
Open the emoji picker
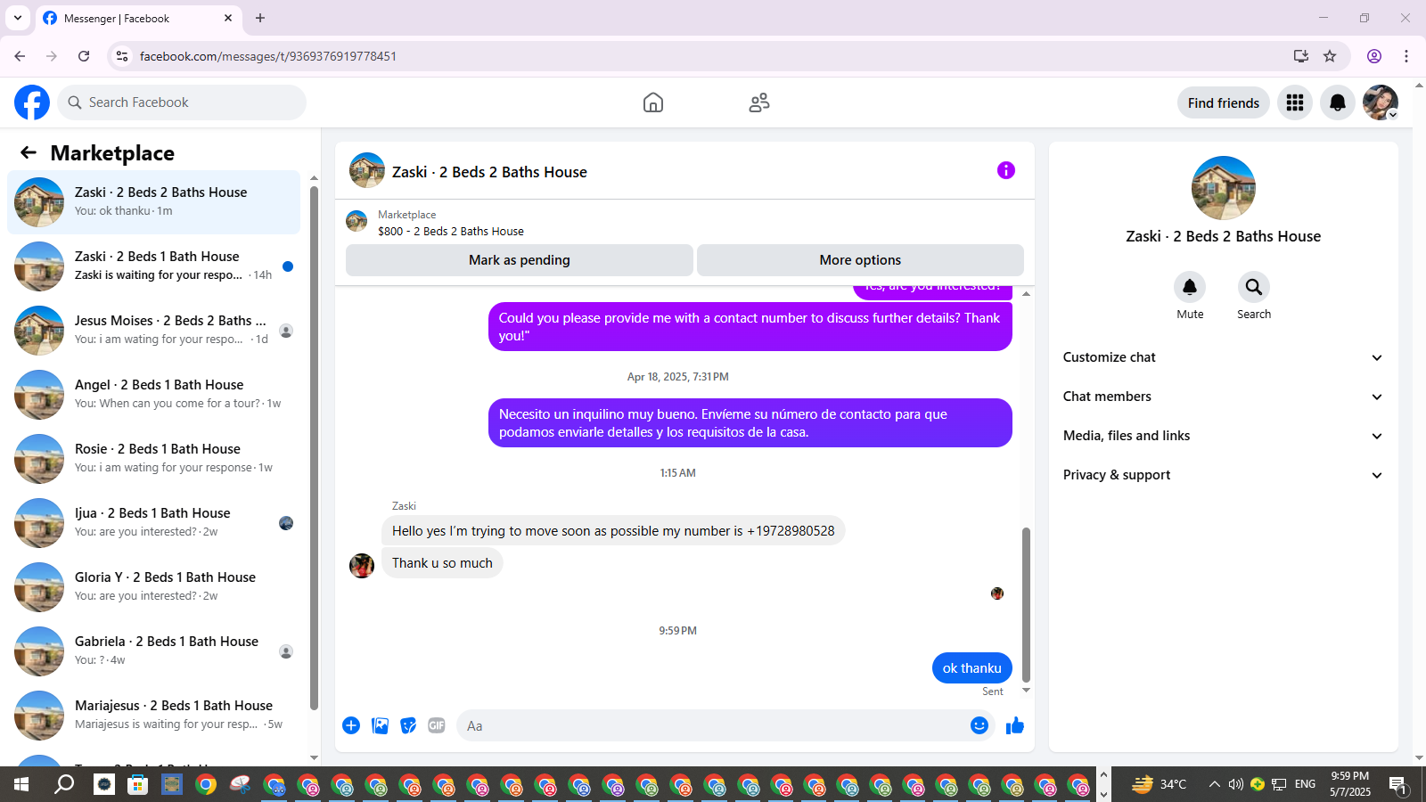pyautogui.click(x=979, y=725)
